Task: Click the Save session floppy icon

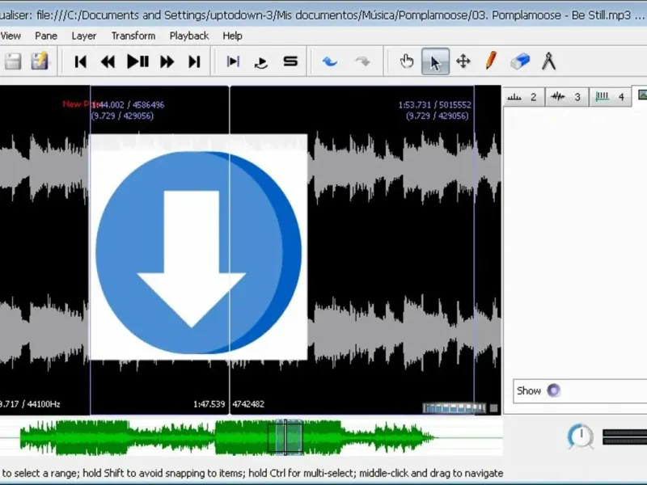Action: coord(13,61)
